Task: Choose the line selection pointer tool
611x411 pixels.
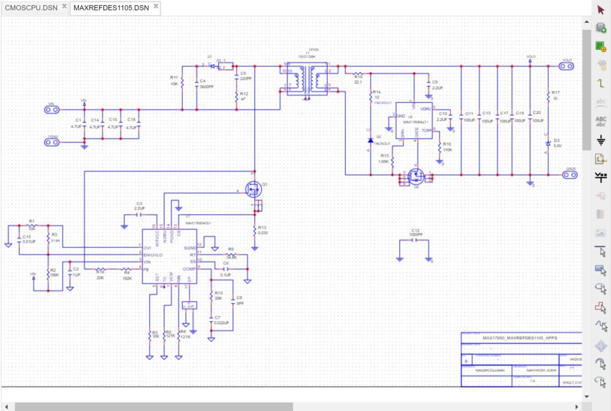Action: point(600,251)
